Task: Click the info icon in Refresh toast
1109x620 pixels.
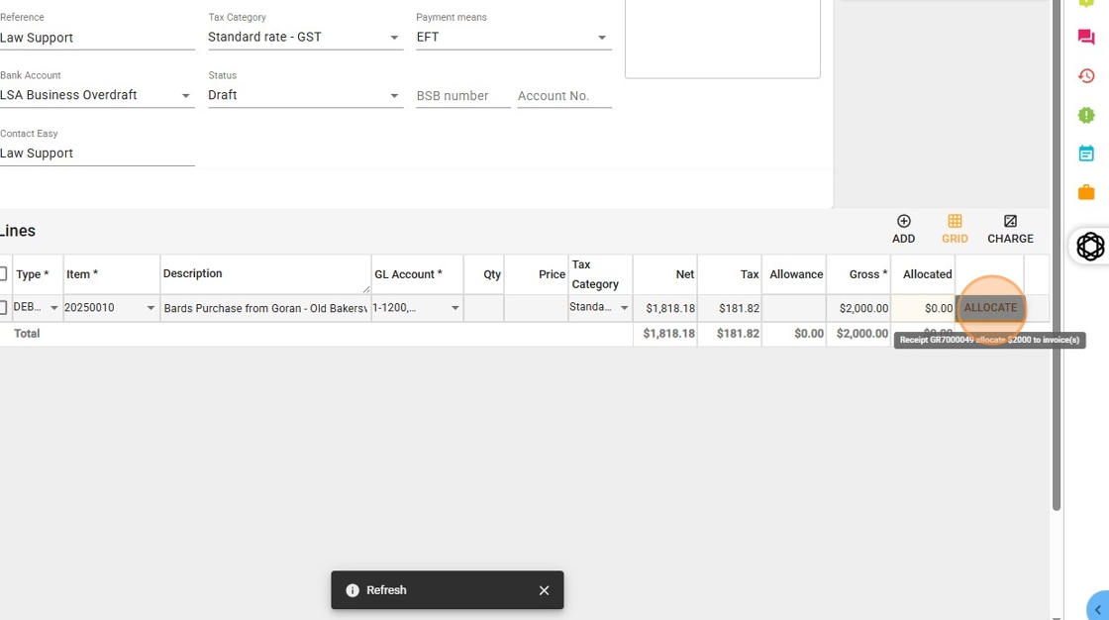Action: click(x=353, y=590)
